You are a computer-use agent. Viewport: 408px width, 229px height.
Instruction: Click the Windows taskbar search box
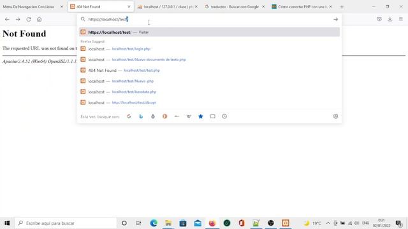(66, 223)
